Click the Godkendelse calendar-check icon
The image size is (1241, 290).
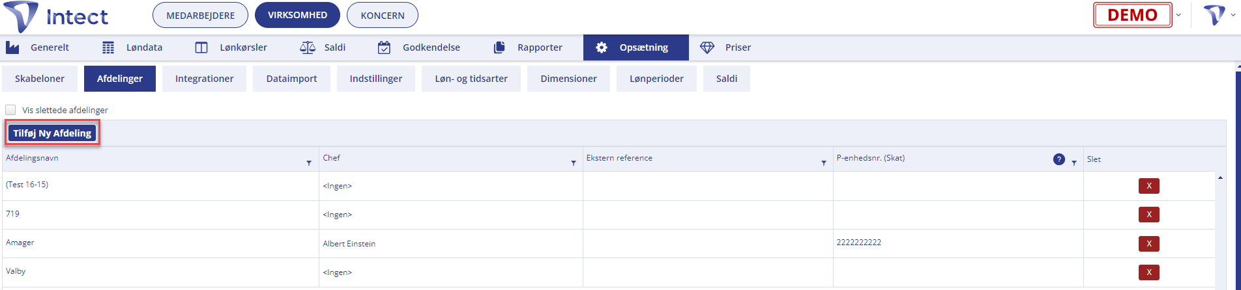coord(385,47)
